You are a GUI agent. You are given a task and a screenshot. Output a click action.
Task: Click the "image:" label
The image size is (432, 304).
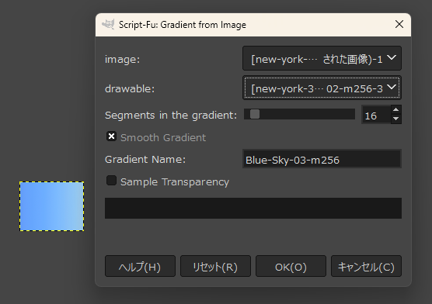122,60
